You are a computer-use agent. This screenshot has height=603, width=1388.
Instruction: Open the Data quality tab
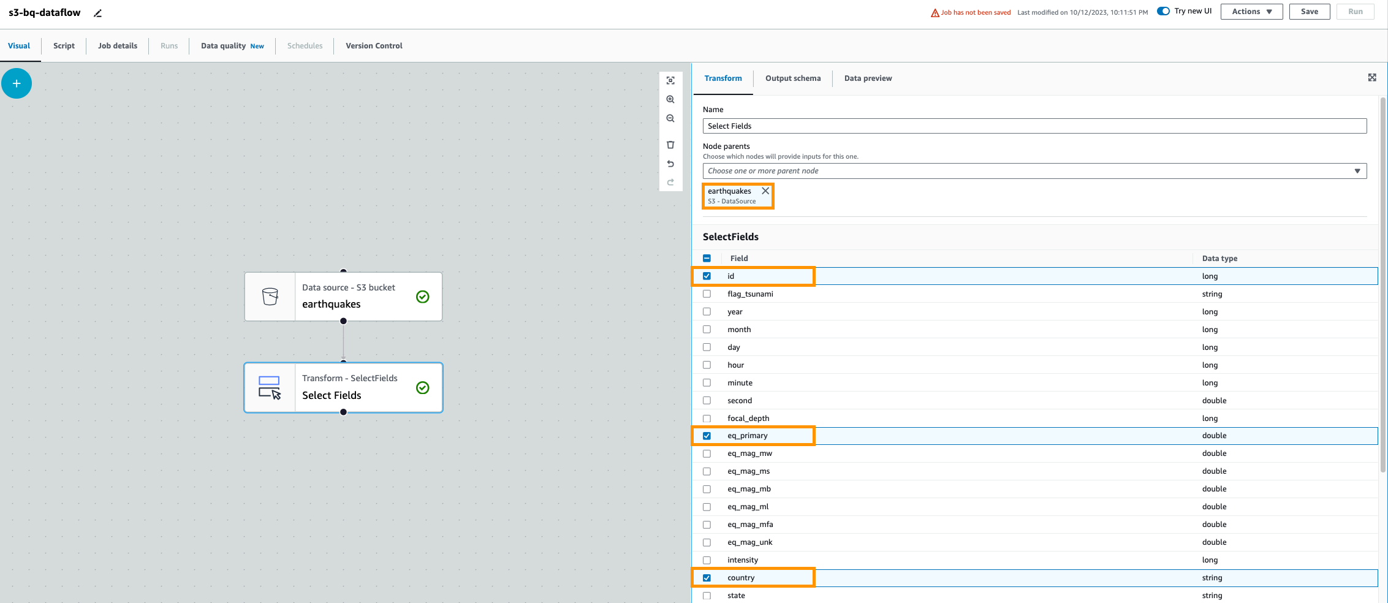click(x=232, y=46)
